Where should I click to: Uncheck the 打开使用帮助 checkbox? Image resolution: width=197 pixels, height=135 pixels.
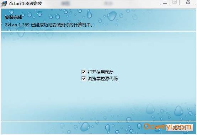(x=84, y=72)
